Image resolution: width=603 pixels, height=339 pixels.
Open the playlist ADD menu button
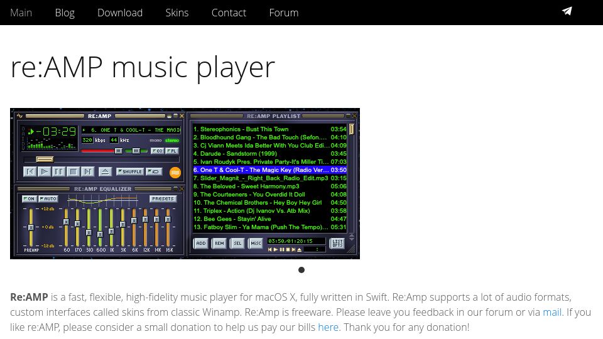[201, 244]
